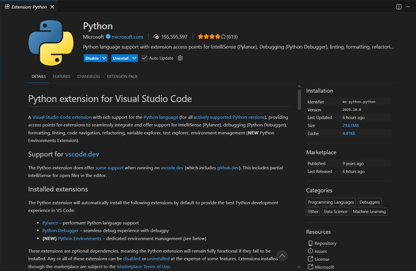Click the details page vertical scrollbar
This screenshot has height=271, width=416.
(299, 99)
